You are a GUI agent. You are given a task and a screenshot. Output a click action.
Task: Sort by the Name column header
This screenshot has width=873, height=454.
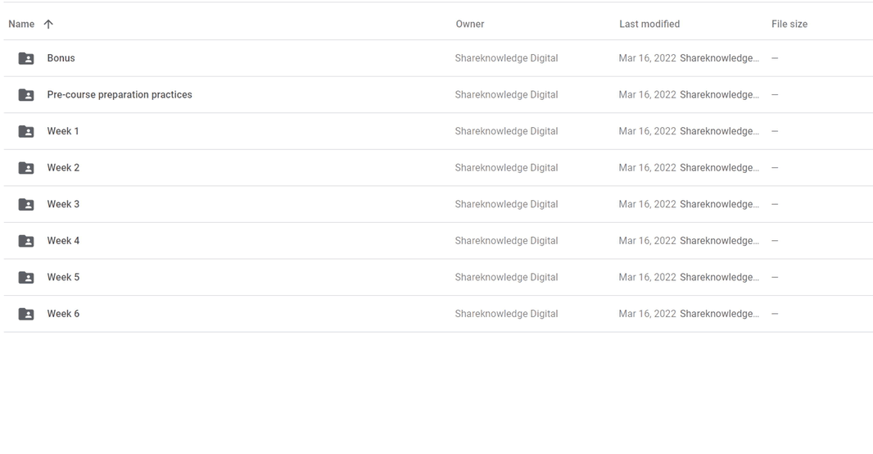pos(21,24)
